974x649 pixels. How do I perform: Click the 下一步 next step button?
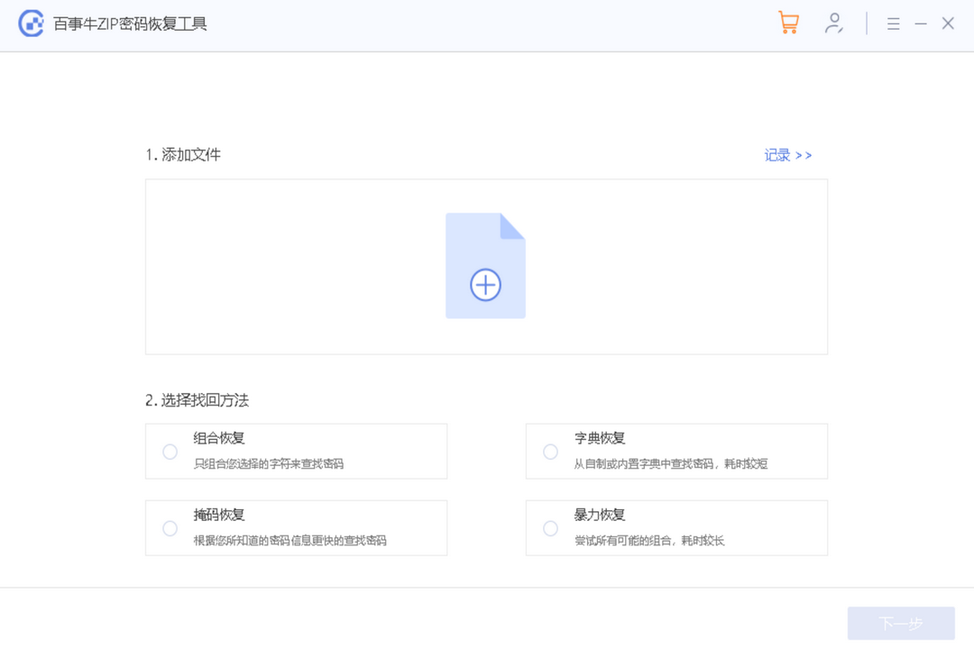901,622
